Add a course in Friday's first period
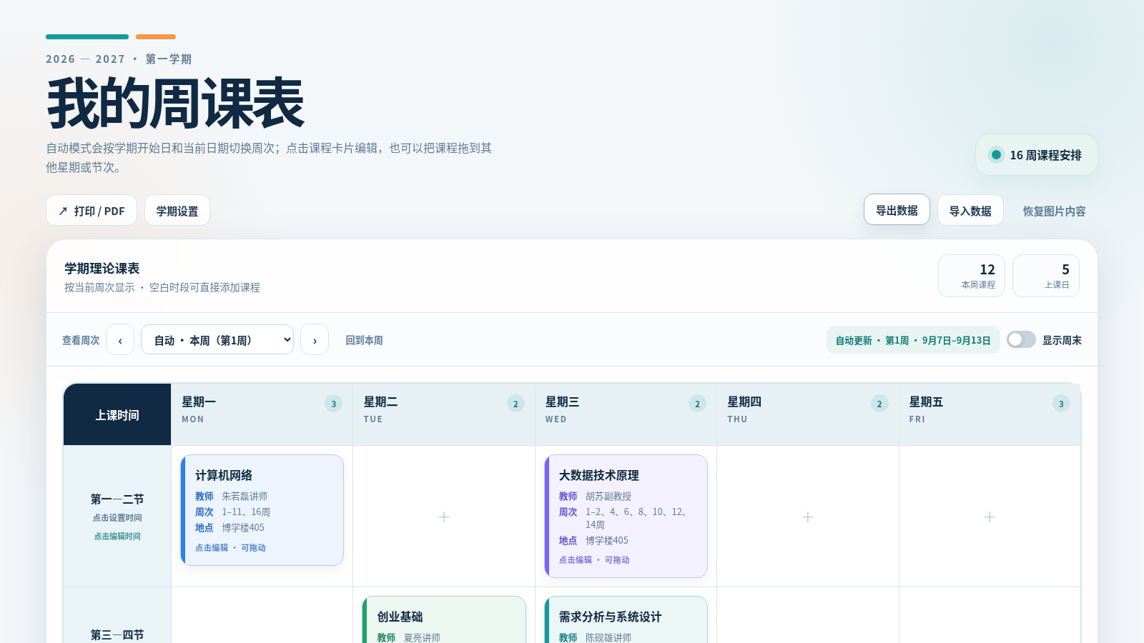 click(990, 517)
